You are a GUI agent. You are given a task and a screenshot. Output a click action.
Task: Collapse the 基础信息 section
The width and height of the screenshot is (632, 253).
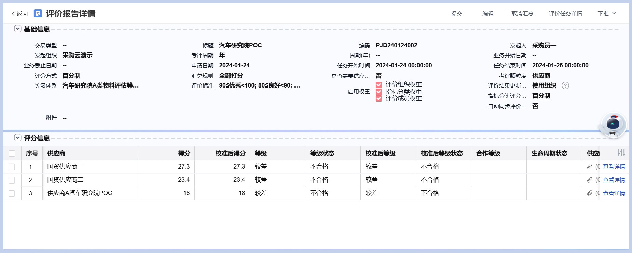(18, 29)
